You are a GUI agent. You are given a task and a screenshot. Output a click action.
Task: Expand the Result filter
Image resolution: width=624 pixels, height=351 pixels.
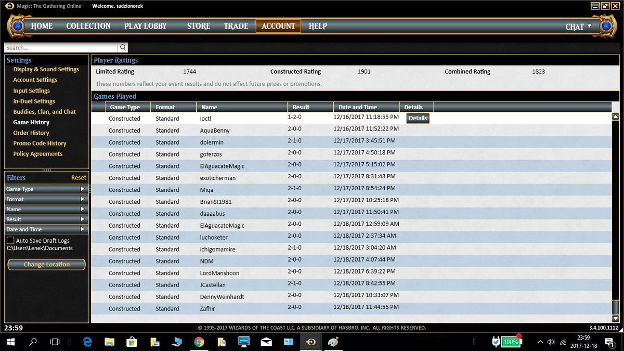tap(45, 219)
